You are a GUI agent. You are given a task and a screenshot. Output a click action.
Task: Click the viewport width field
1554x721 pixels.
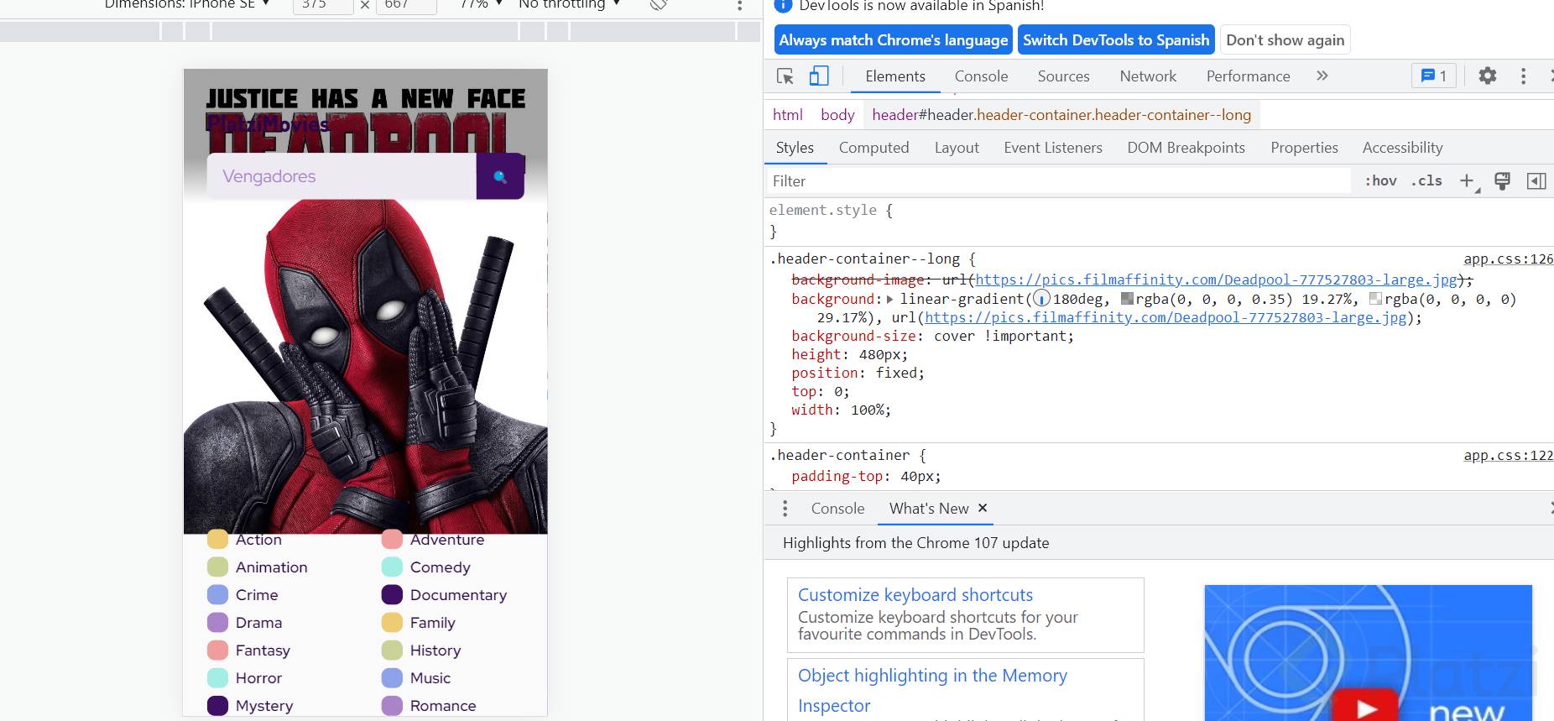(x=323, y=5)
